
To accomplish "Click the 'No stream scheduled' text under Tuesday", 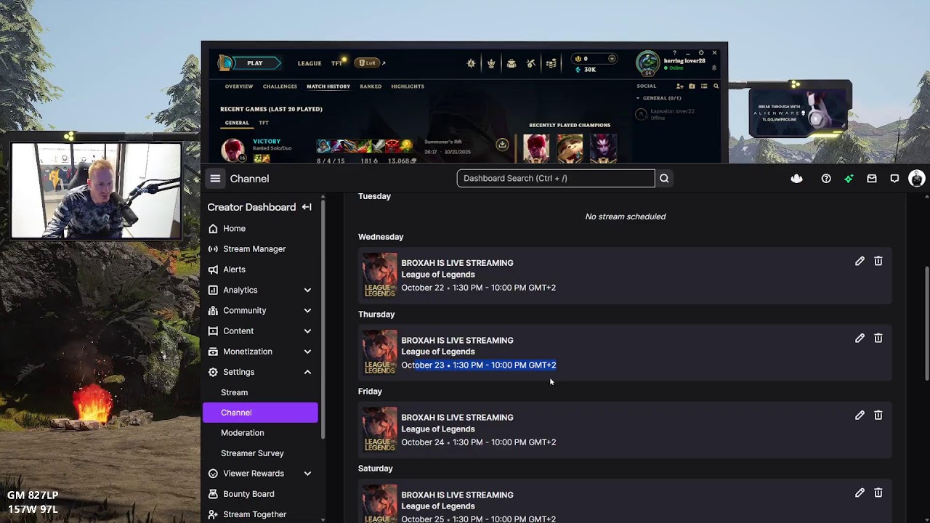I will 626,216.
